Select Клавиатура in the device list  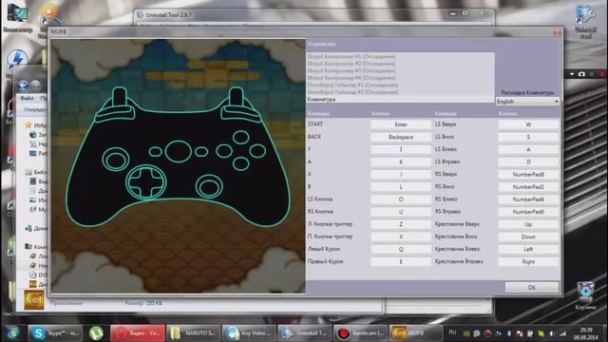coord(400,99)
